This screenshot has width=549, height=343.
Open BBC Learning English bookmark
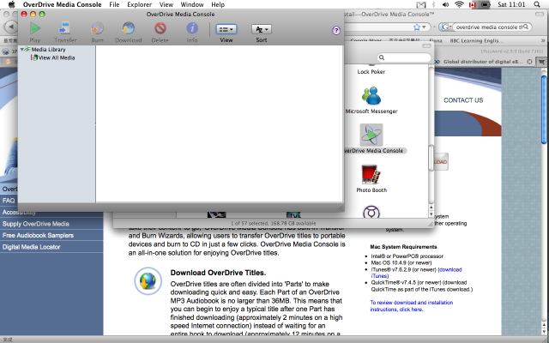coord(476,40)
